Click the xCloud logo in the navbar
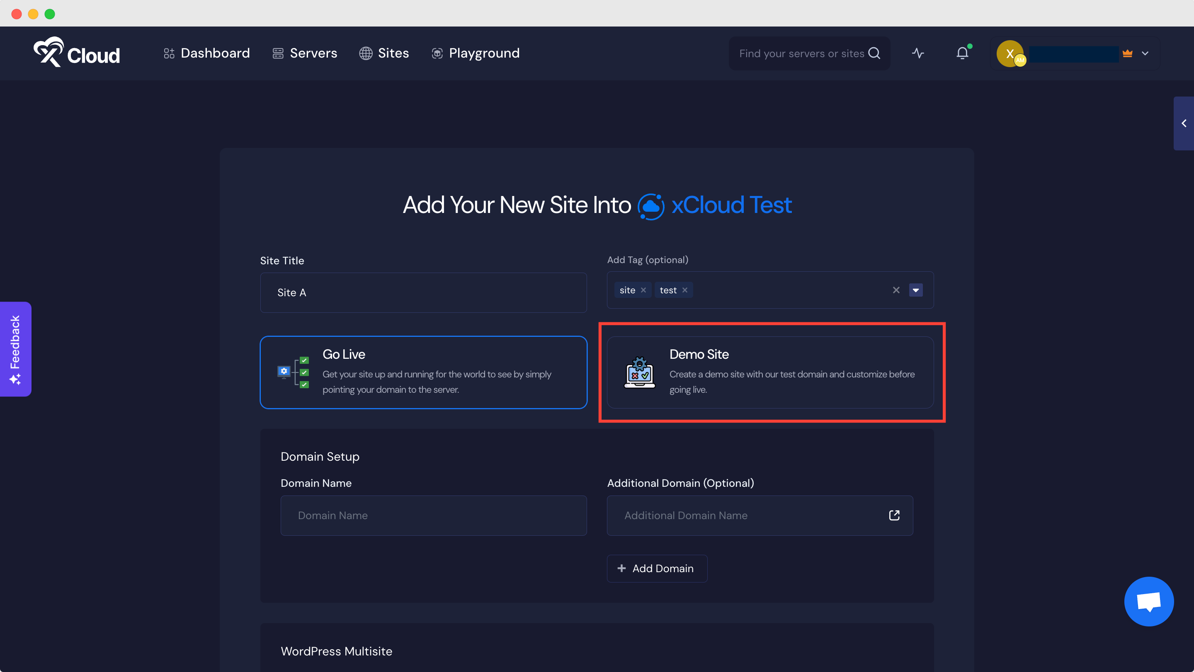1194x672 pixels. [75, 52]
